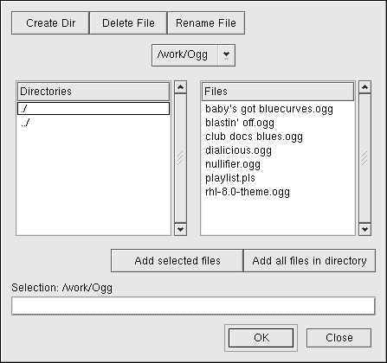The image size is (387, 363).
Task: Click the Directories list scroll up arrow
Action: coord(181,87)
